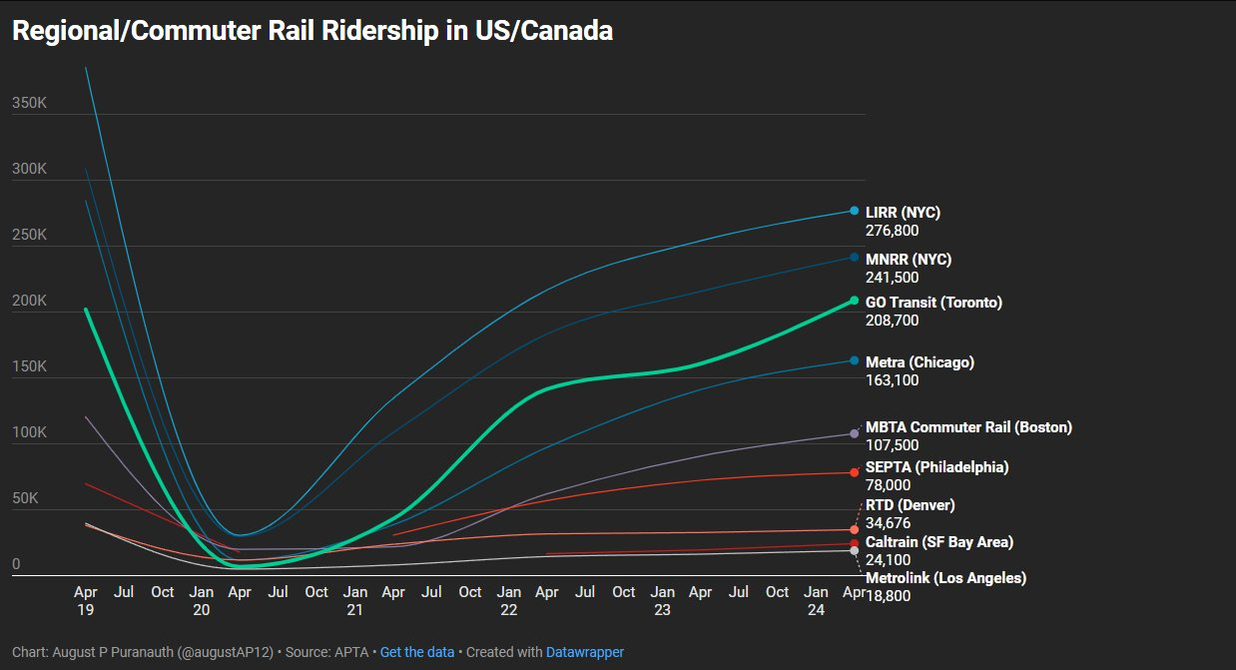1236x670 pixels.
Task: Click the RTD (Denver) endpoint dot
Action: 854,530
